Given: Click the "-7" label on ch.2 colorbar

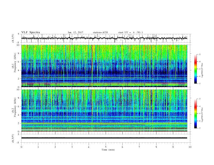Looking at the screenshot, I should click(199, 128).
